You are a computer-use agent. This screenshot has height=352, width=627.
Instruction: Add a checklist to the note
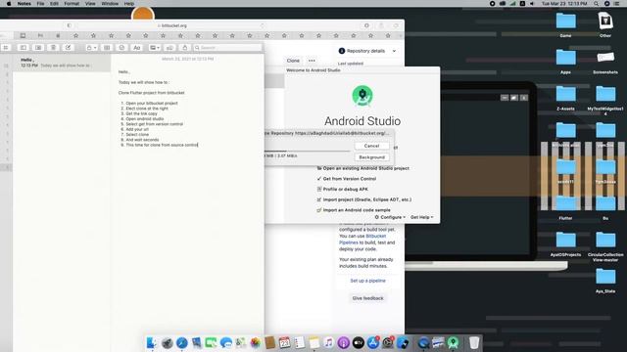point(121,48)
